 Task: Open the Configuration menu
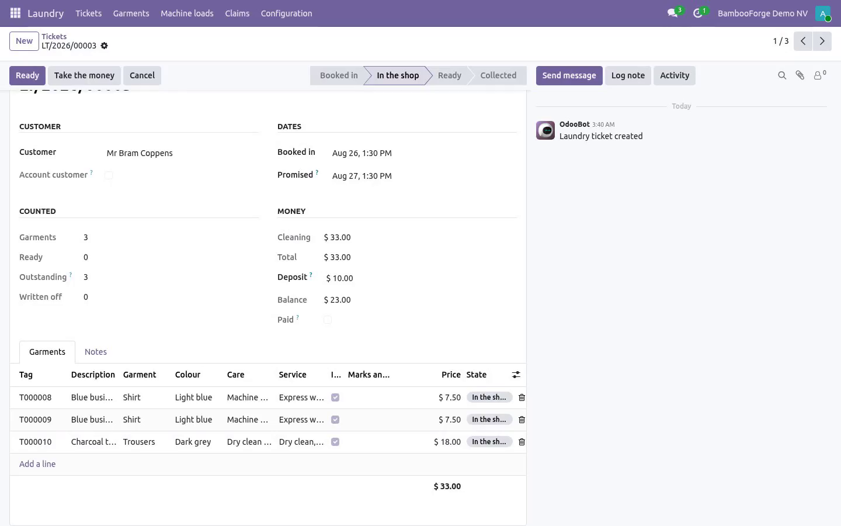coord(286,13)
